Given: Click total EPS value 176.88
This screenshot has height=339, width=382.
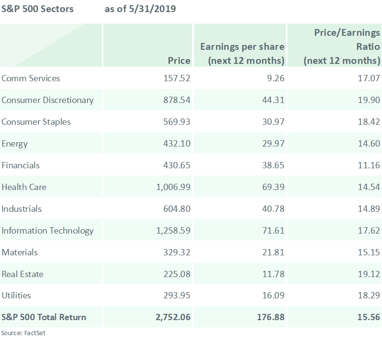Looking at the screenshot, I should (x=271, y=317).
